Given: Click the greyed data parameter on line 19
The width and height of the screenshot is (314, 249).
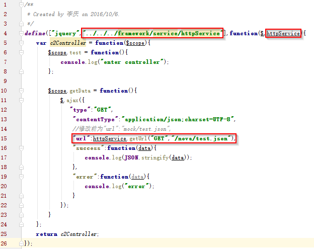Looking at the screenshot, I should tap(137, 177).
